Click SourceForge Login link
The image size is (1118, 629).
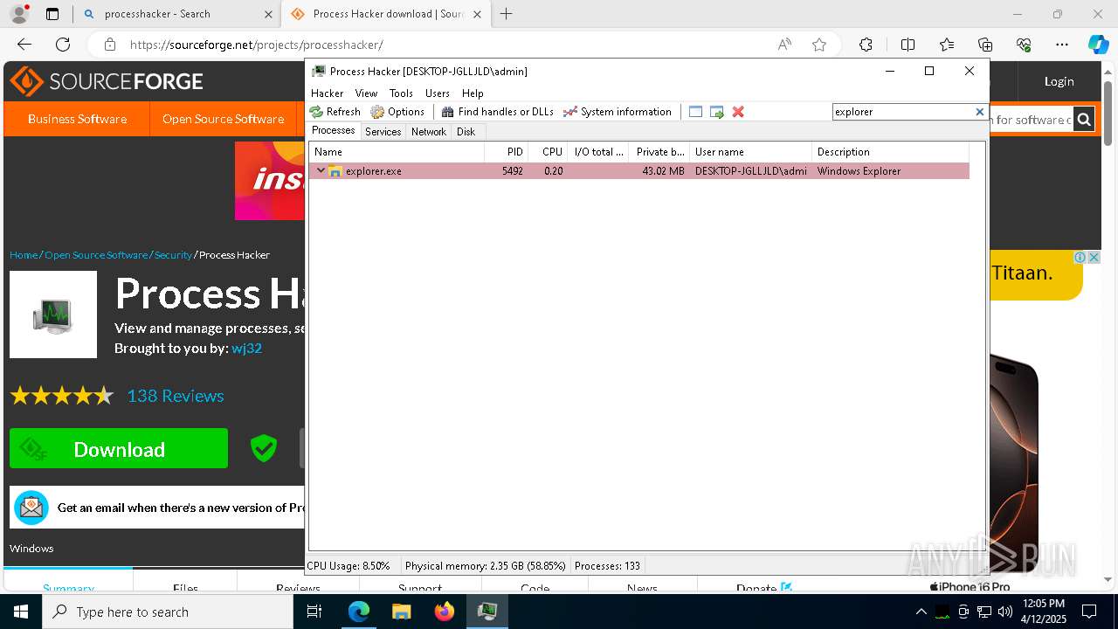[1059, 81]
